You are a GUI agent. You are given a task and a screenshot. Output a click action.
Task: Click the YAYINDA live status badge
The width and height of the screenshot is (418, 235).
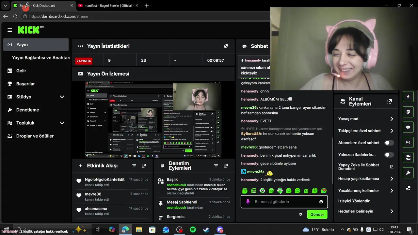coord(84,61)
